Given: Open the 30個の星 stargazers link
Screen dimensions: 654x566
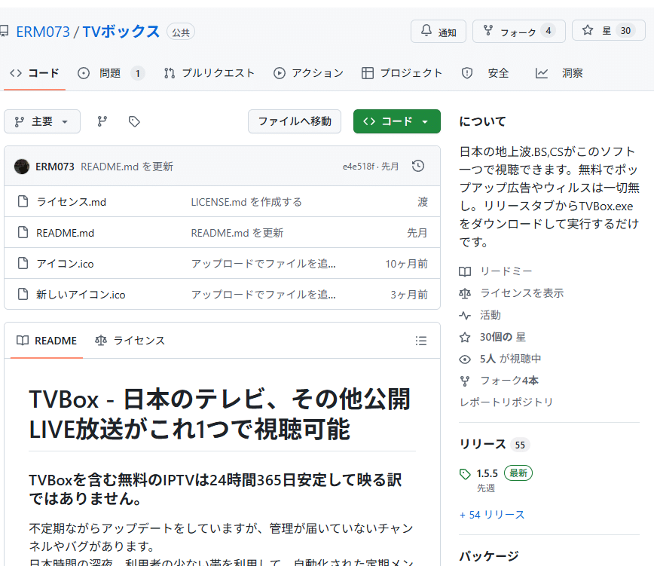Looking at the screenshot, I should click(x=503, y=337).
